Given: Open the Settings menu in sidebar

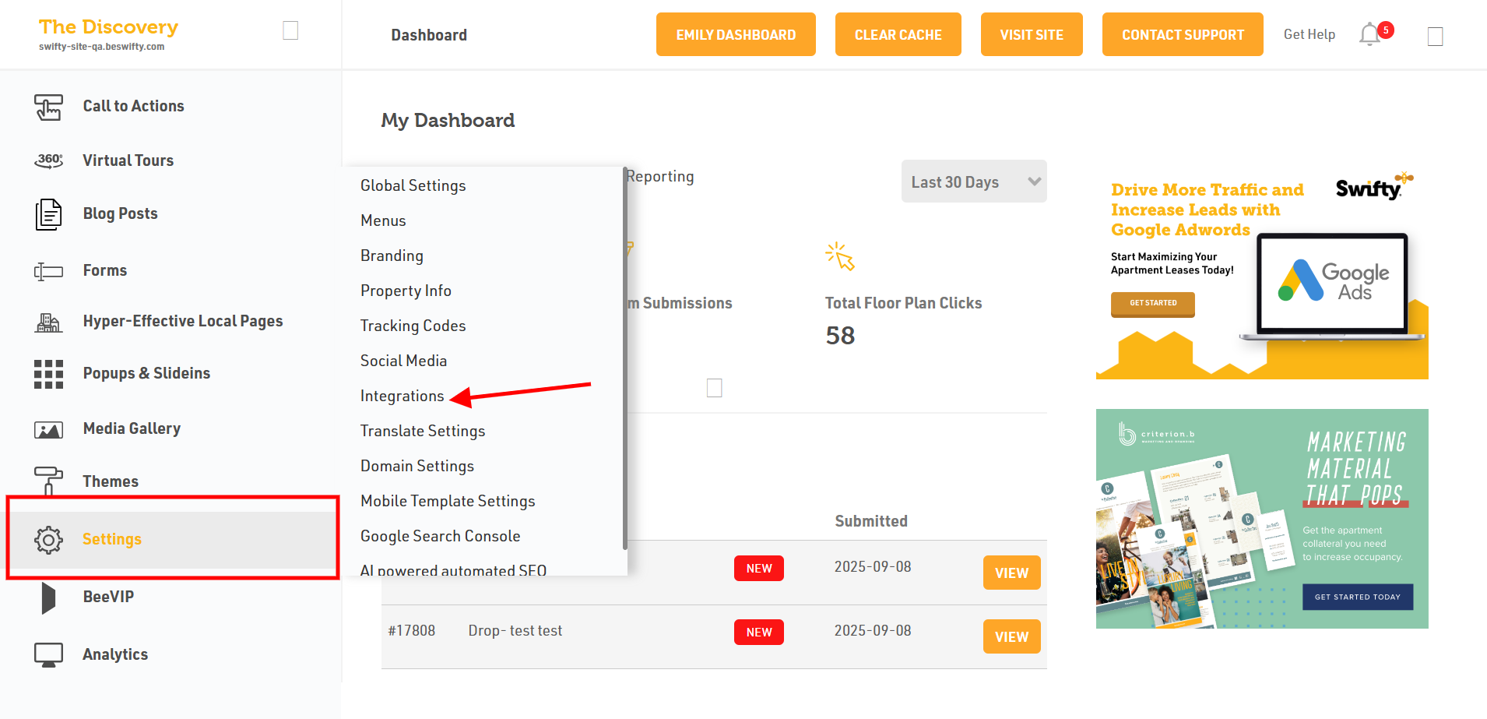Looking at the screenshot, I should coord(112,539).
